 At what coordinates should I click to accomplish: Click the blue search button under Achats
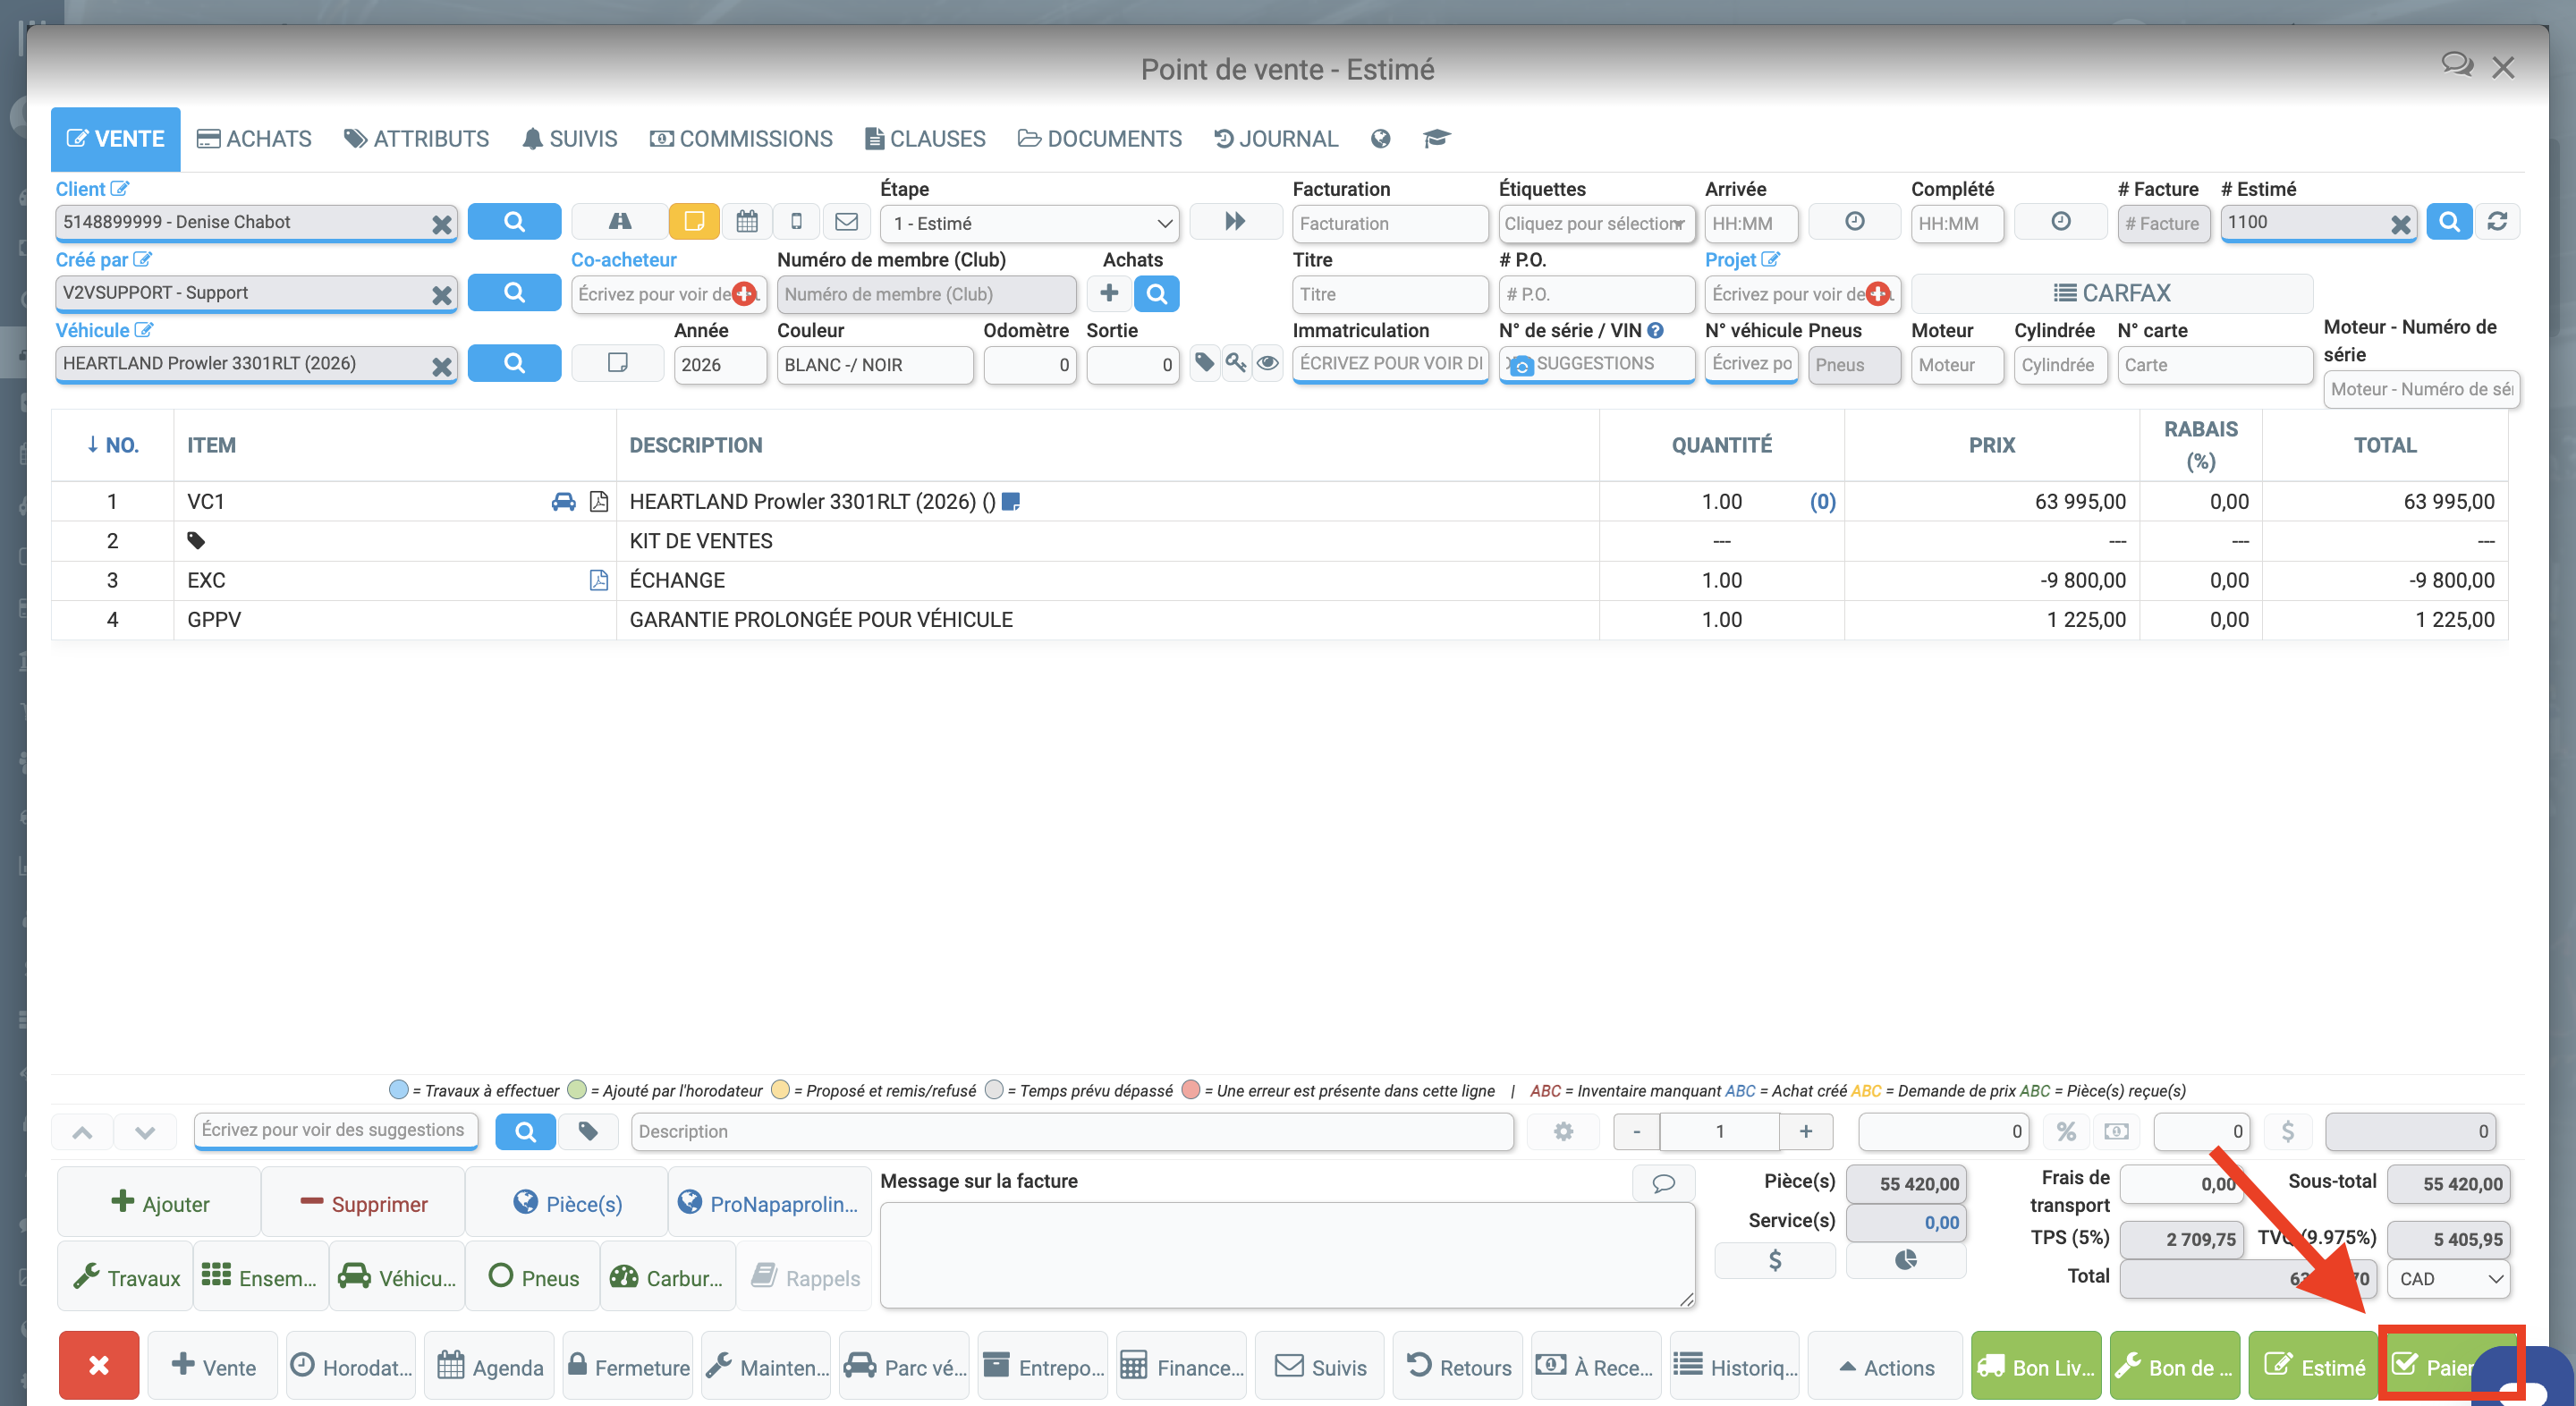click(x=1157, y=293)
